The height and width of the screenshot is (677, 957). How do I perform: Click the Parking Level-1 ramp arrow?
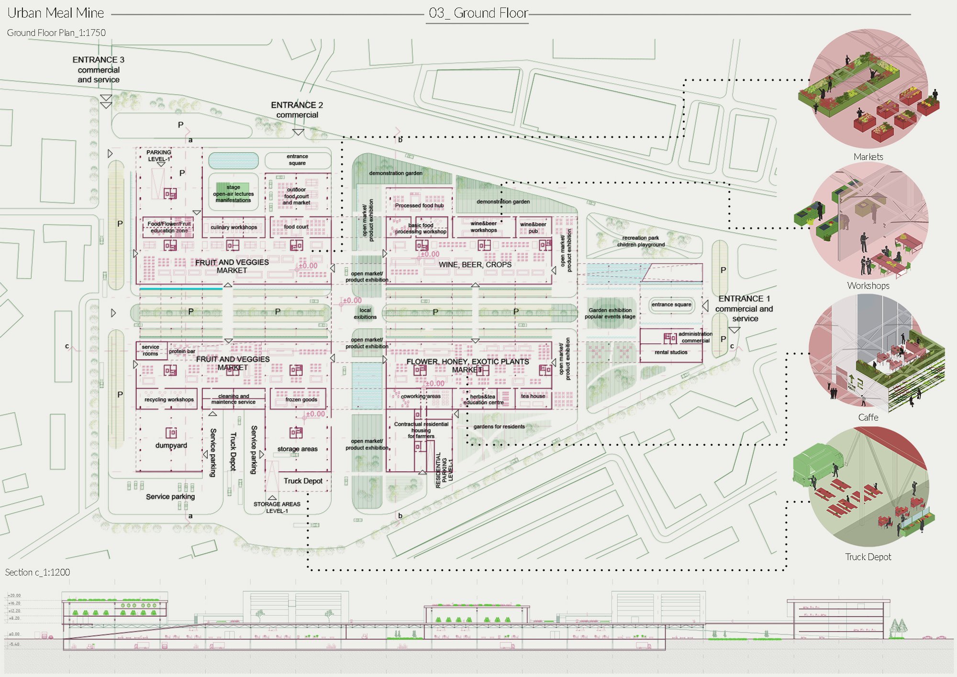point(161,164)
